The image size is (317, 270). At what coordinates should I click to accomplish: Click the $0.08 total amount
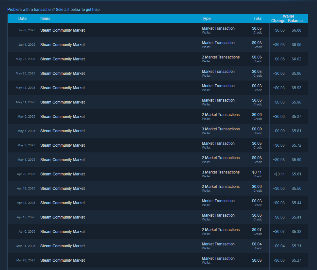pos(257,158)
